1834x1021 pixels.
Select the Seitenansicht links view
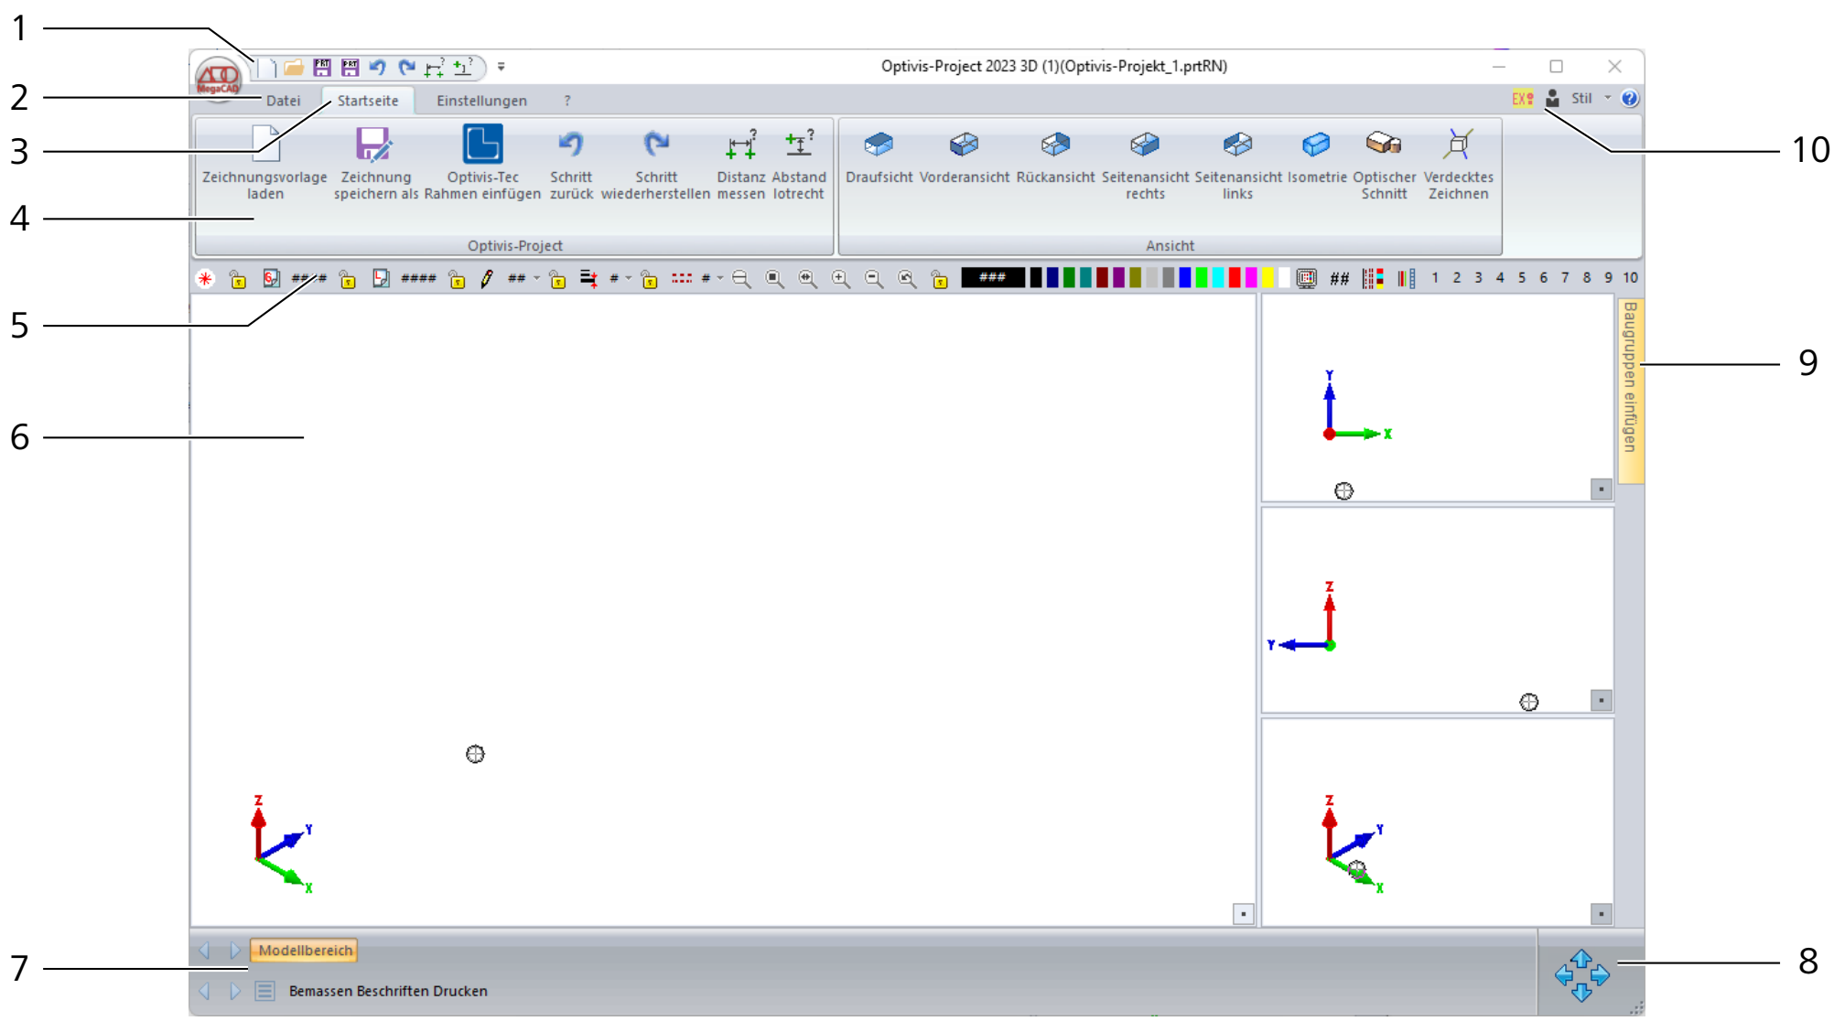click(1237, 163)
